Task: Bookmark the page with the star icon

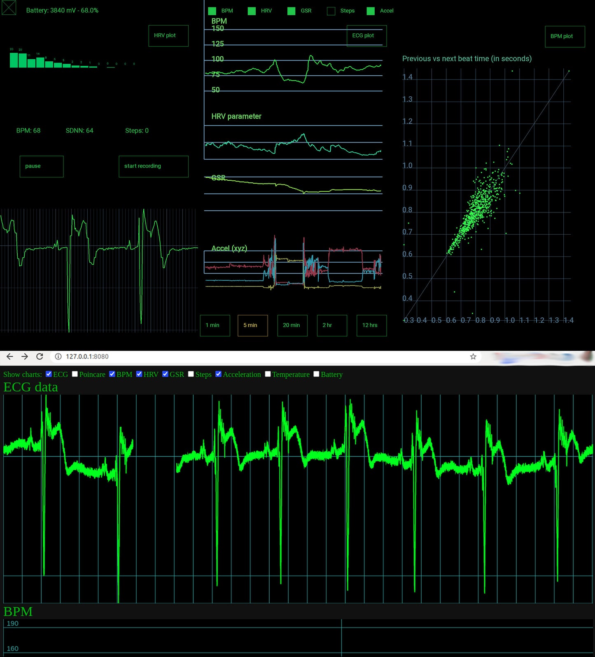Action: (473, 356)
